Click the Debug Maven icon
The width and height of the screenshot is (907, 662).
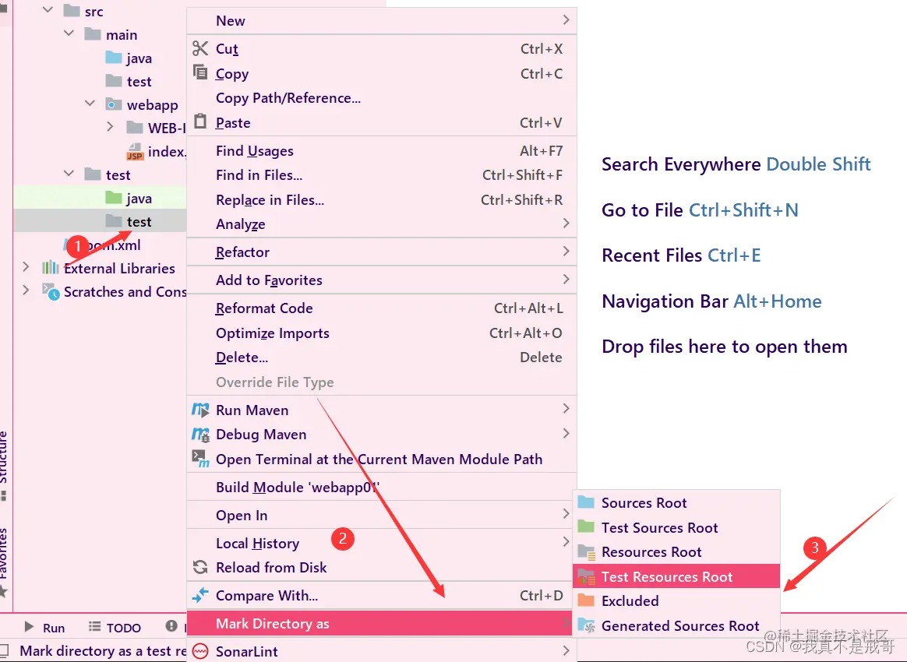tap(200, 435)
